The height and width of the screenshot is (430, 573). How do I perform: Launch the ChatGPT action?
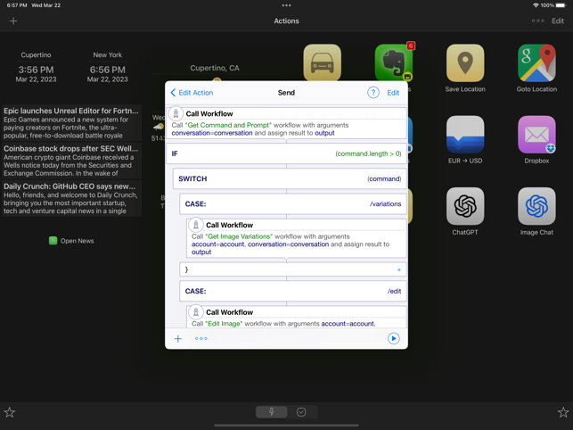tap(465, 206)
